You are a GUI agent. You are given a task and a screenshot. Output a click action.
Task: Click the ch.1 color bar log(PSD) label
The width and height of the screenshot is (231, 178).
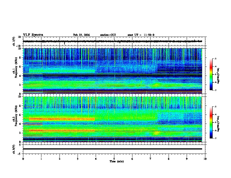tap(218, 76)
